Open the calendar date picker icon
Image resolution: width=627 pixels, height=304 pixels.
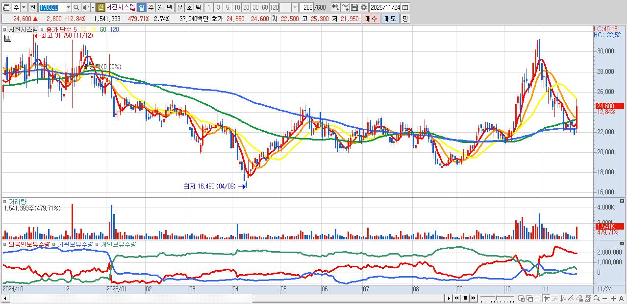point(405,7)
